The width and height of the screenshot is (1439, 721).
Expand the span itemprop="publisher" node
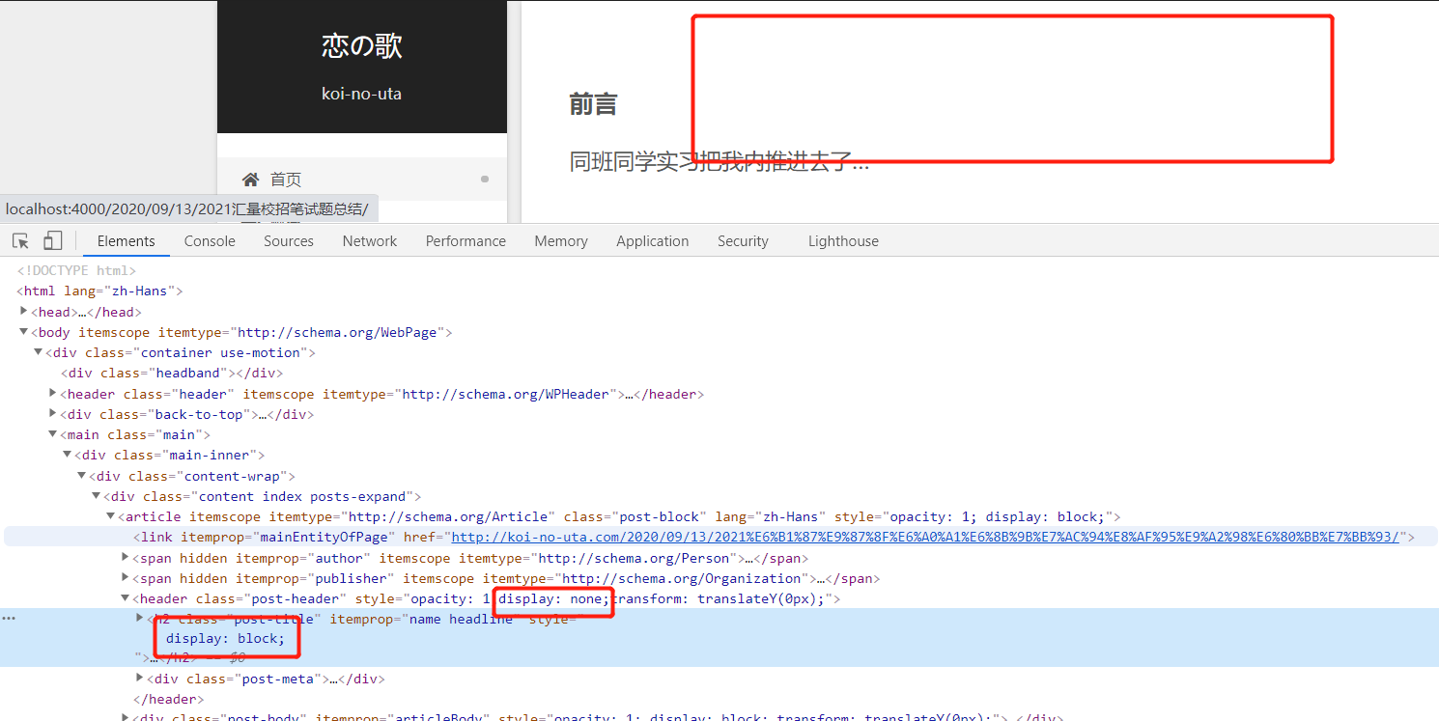(126, 578)
